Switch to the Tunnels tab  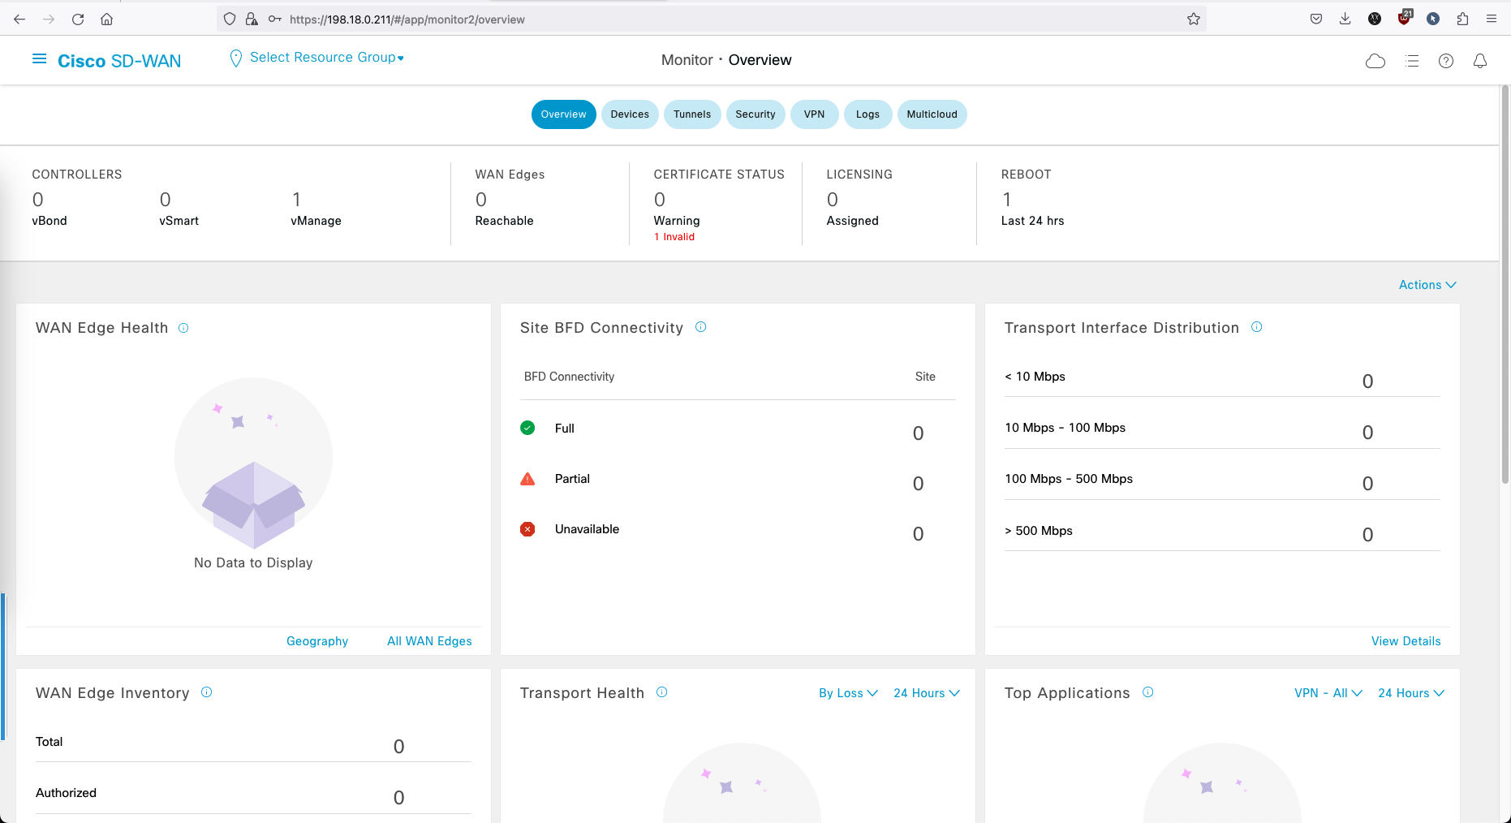click(x=692, y=114)
